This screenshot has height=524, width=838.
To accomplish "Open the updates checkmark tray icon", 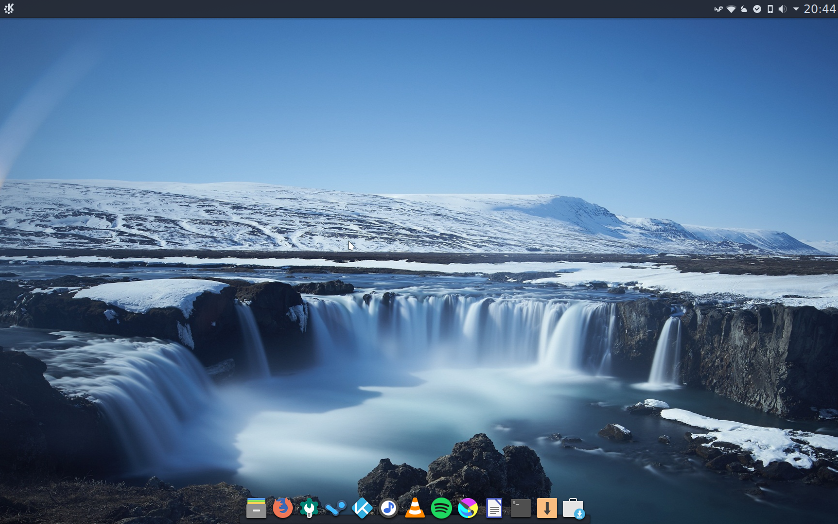I will (757, 9).
